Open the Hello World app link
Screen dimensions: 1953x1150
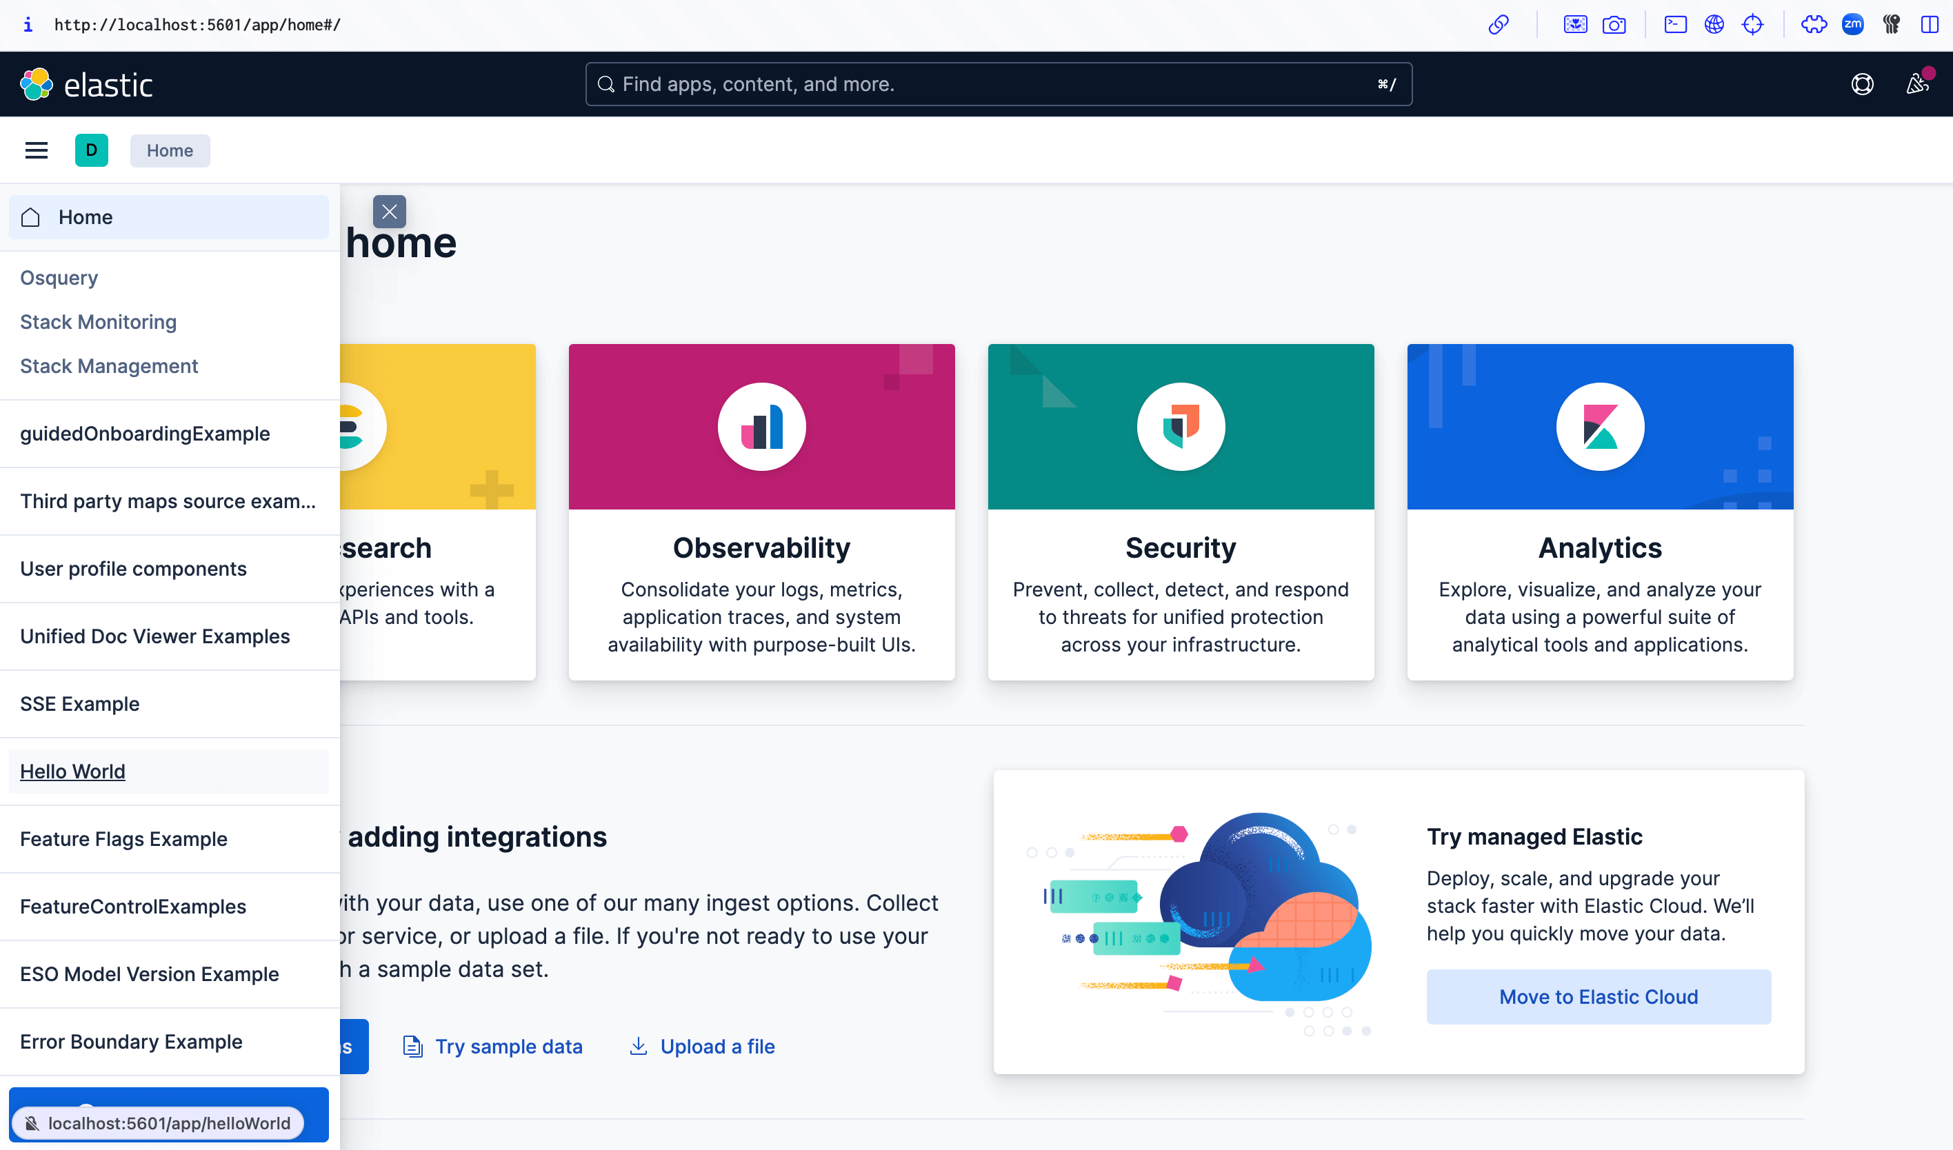169,771
